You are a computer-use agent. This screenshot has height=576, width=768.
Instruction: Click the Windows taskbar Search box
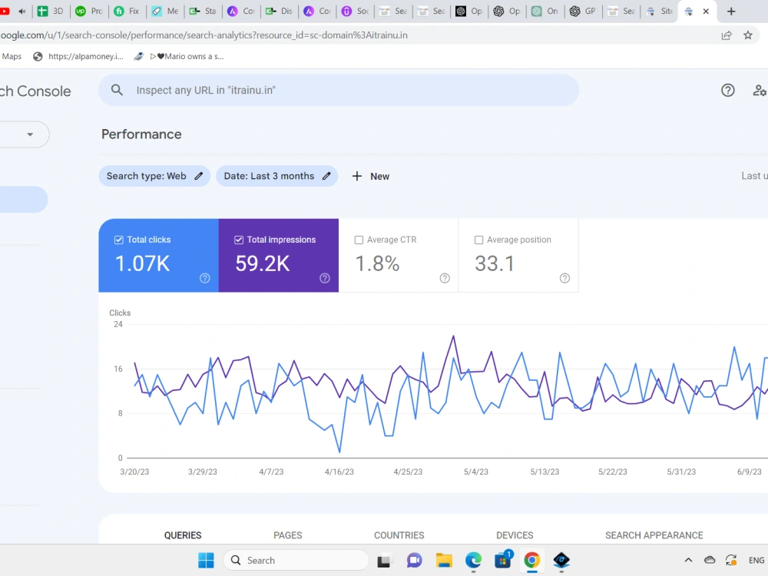(x=296, y=560)
